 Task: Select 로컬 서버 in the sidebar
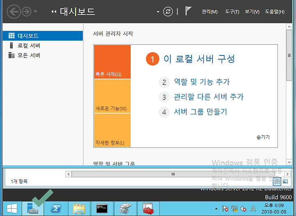43,46
